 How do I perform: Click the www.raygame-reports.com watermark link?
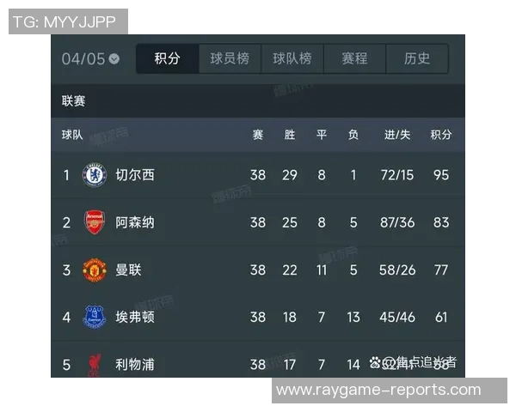(378, 390)
